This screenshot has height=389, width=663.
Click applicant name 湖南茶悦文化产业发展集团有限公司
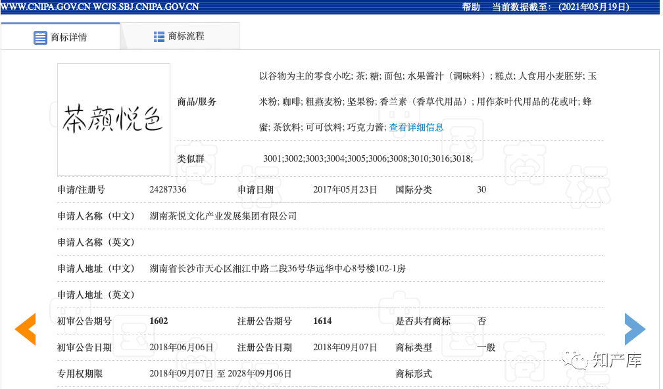pos(223,216)
